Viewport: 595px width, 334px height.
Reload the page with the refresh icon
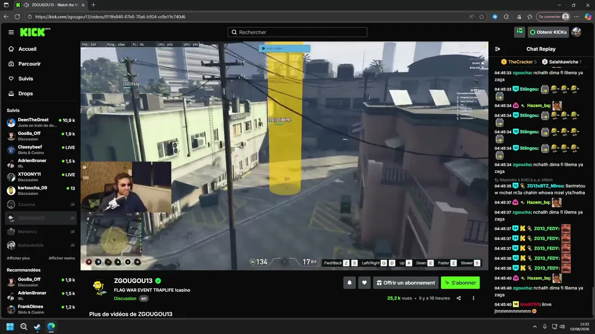(17, 17)
